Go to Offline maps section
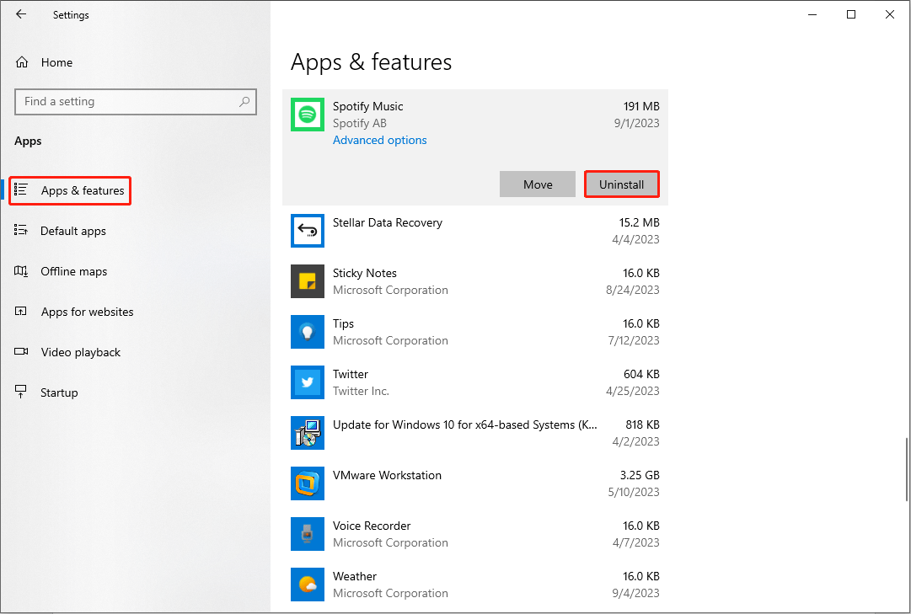 pyautogui.click(x=74, y=271)
